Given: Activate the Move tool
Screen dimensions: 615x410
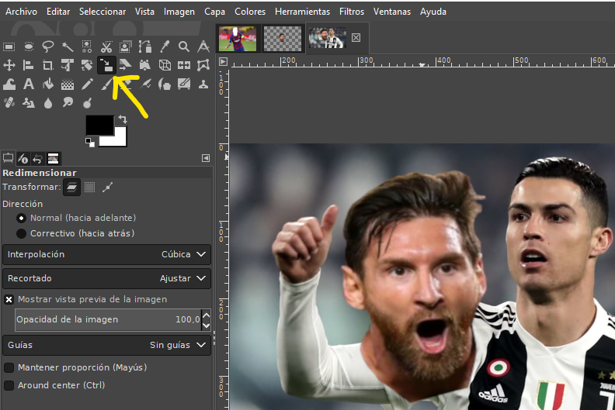Looking at the screenshot, I should coord(9,65).
